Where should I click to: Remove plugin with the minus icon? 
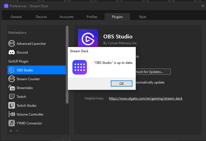[x=17, y=131]
